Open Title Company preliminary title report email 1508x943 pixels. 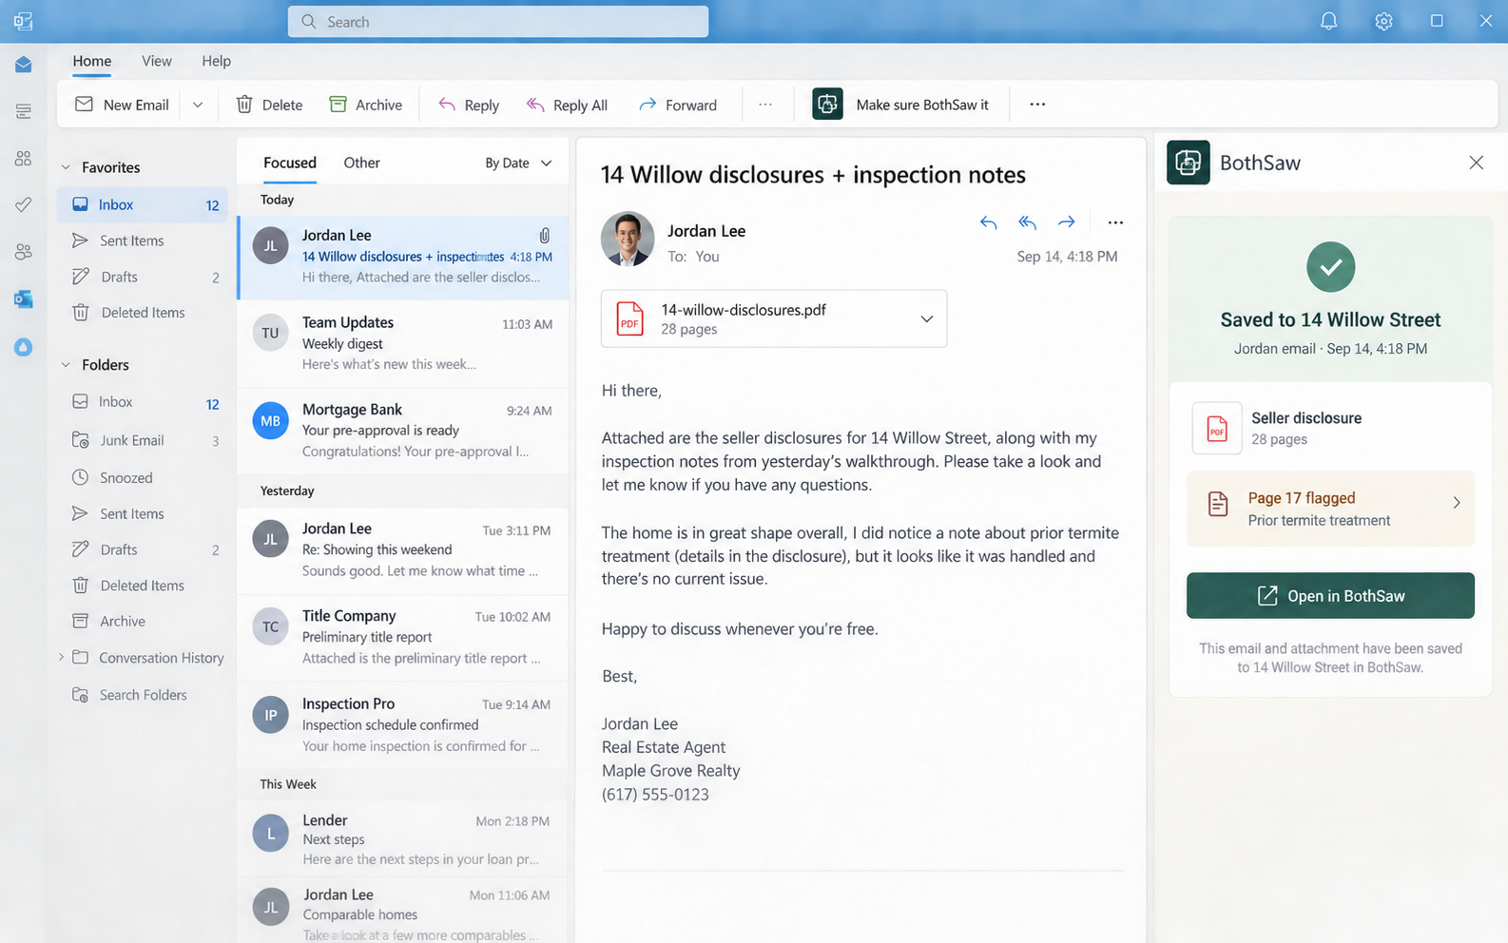[403, 637]
